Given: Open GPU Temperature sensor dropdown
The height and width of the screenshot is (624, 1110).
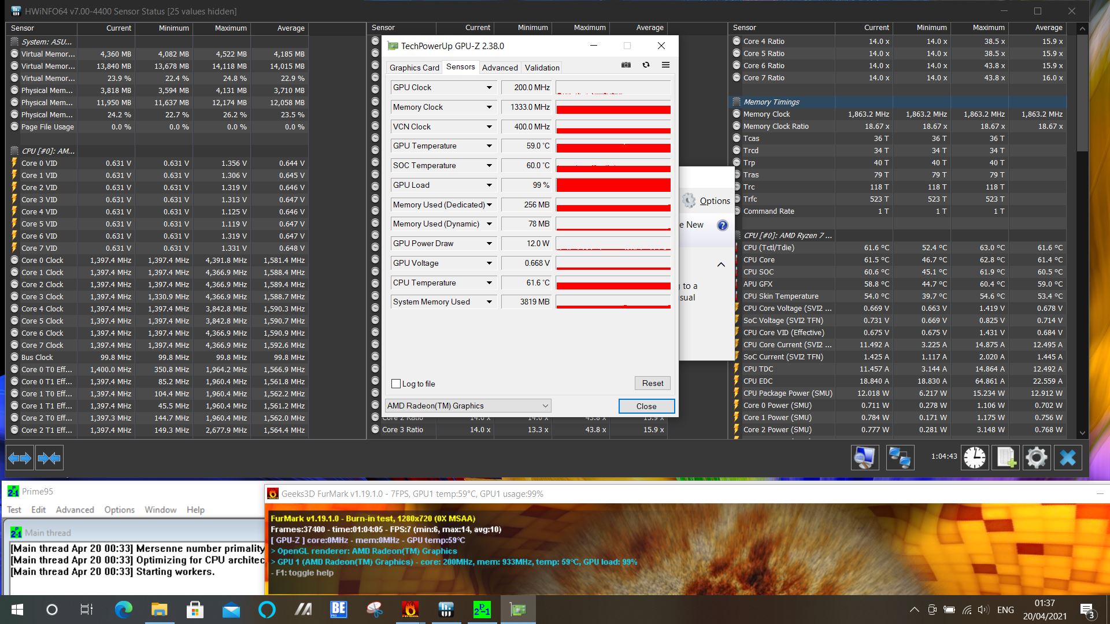Looking at the screenshot, I should pyautogui.click(x=489, y=146).
